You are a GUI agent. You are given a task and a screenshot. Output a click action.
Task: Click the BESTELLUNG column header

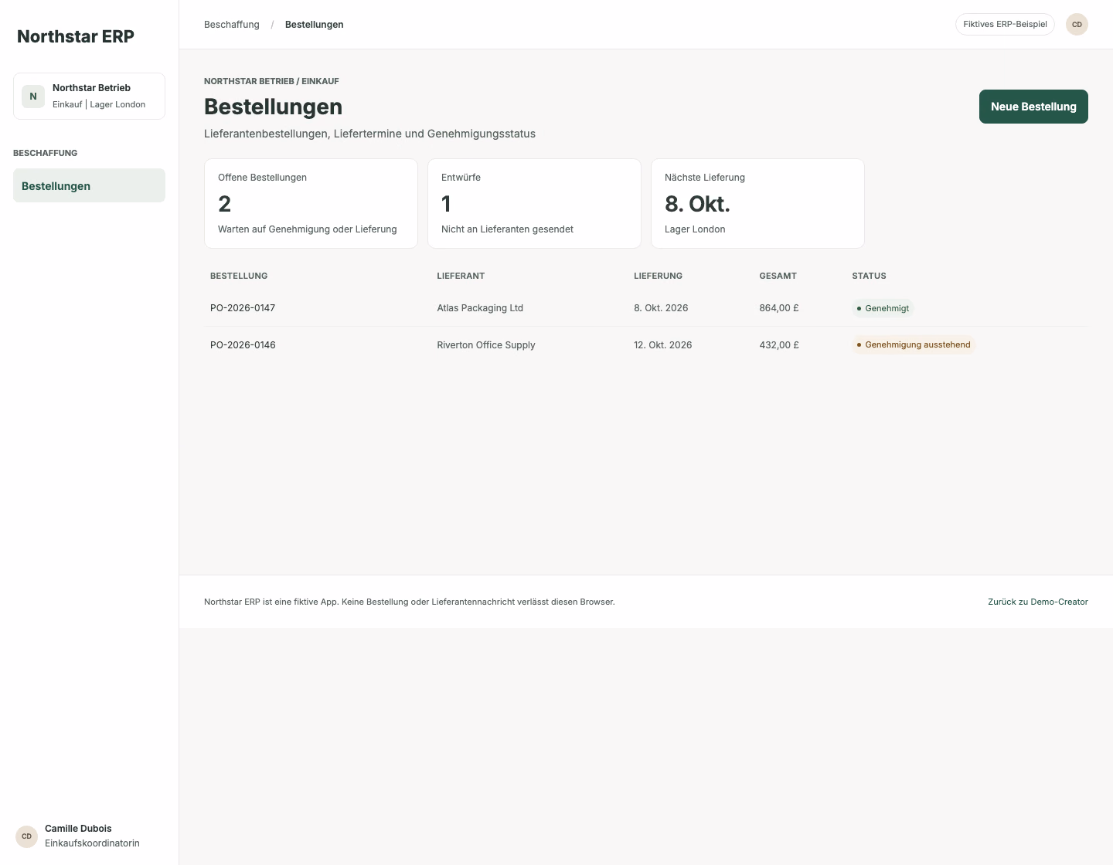(239, 276)
